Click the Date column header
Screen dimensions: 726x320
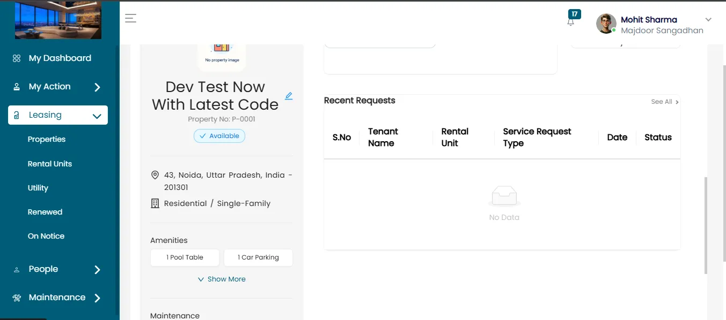coord(617,138)
